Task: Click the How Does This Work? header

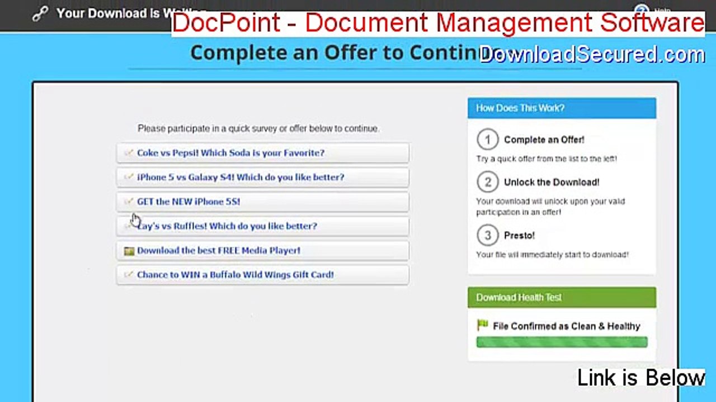Action: (562, 108)
